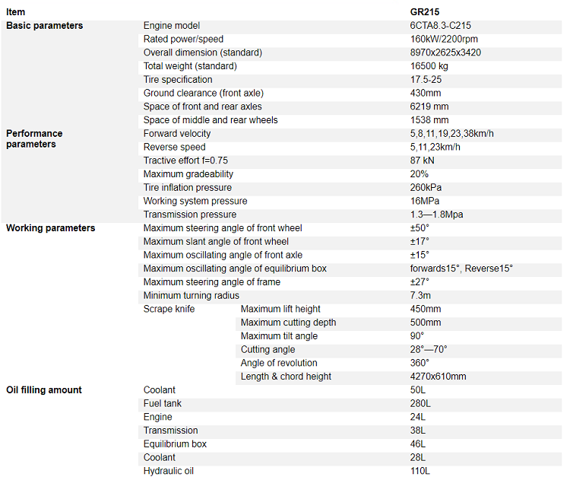This screenshot has width=570, height=480.
Task: Click the Fuel tank 280L value
Action: [420, 403]
